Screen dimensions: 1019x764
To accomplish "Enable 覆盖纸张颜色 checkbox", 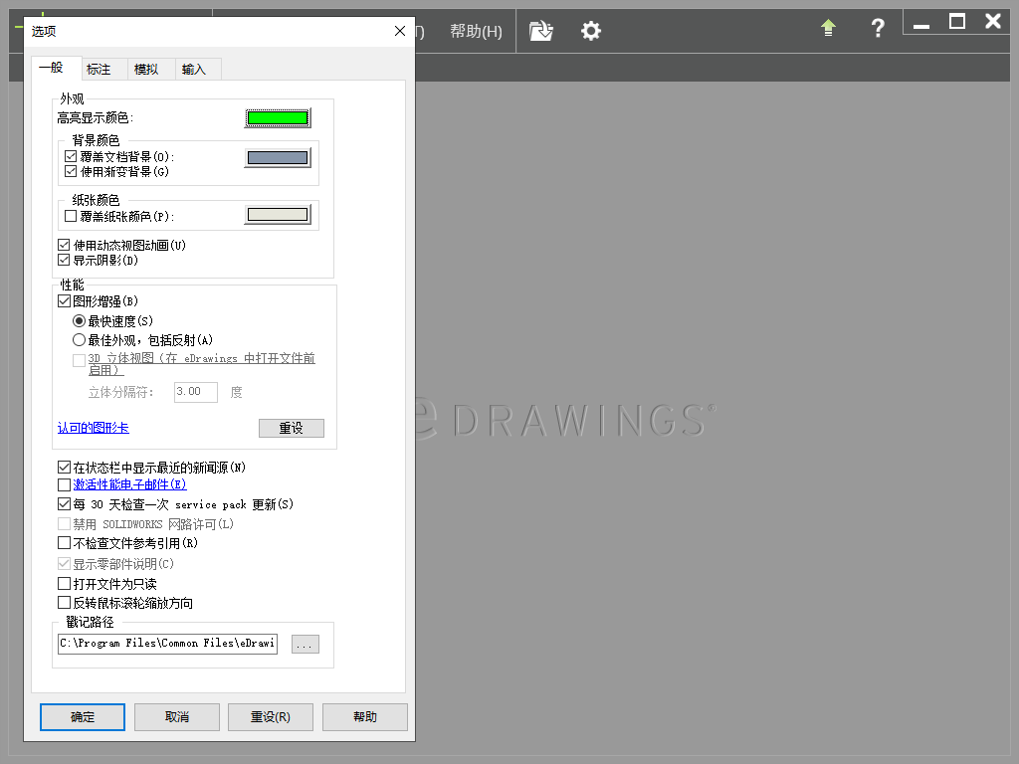I will pyautogui.click(x=71, y=216).
